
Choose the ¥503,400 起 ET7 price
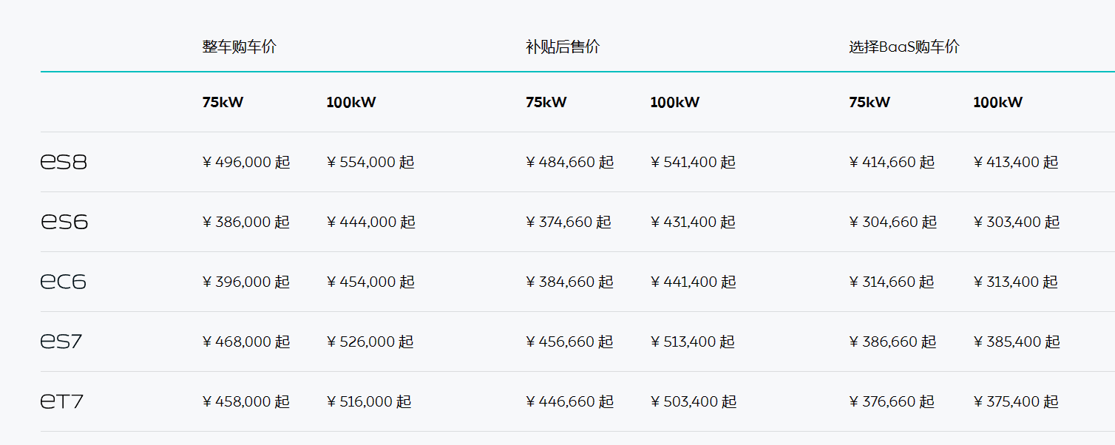click(694, 401)
